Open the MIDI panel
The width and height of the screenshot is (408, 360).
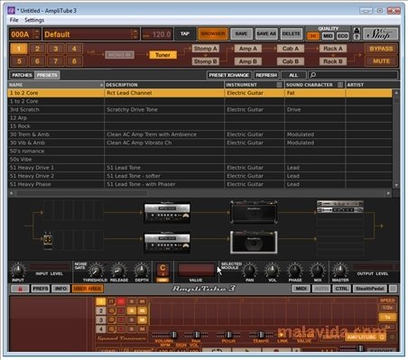(x=301, y=289)
